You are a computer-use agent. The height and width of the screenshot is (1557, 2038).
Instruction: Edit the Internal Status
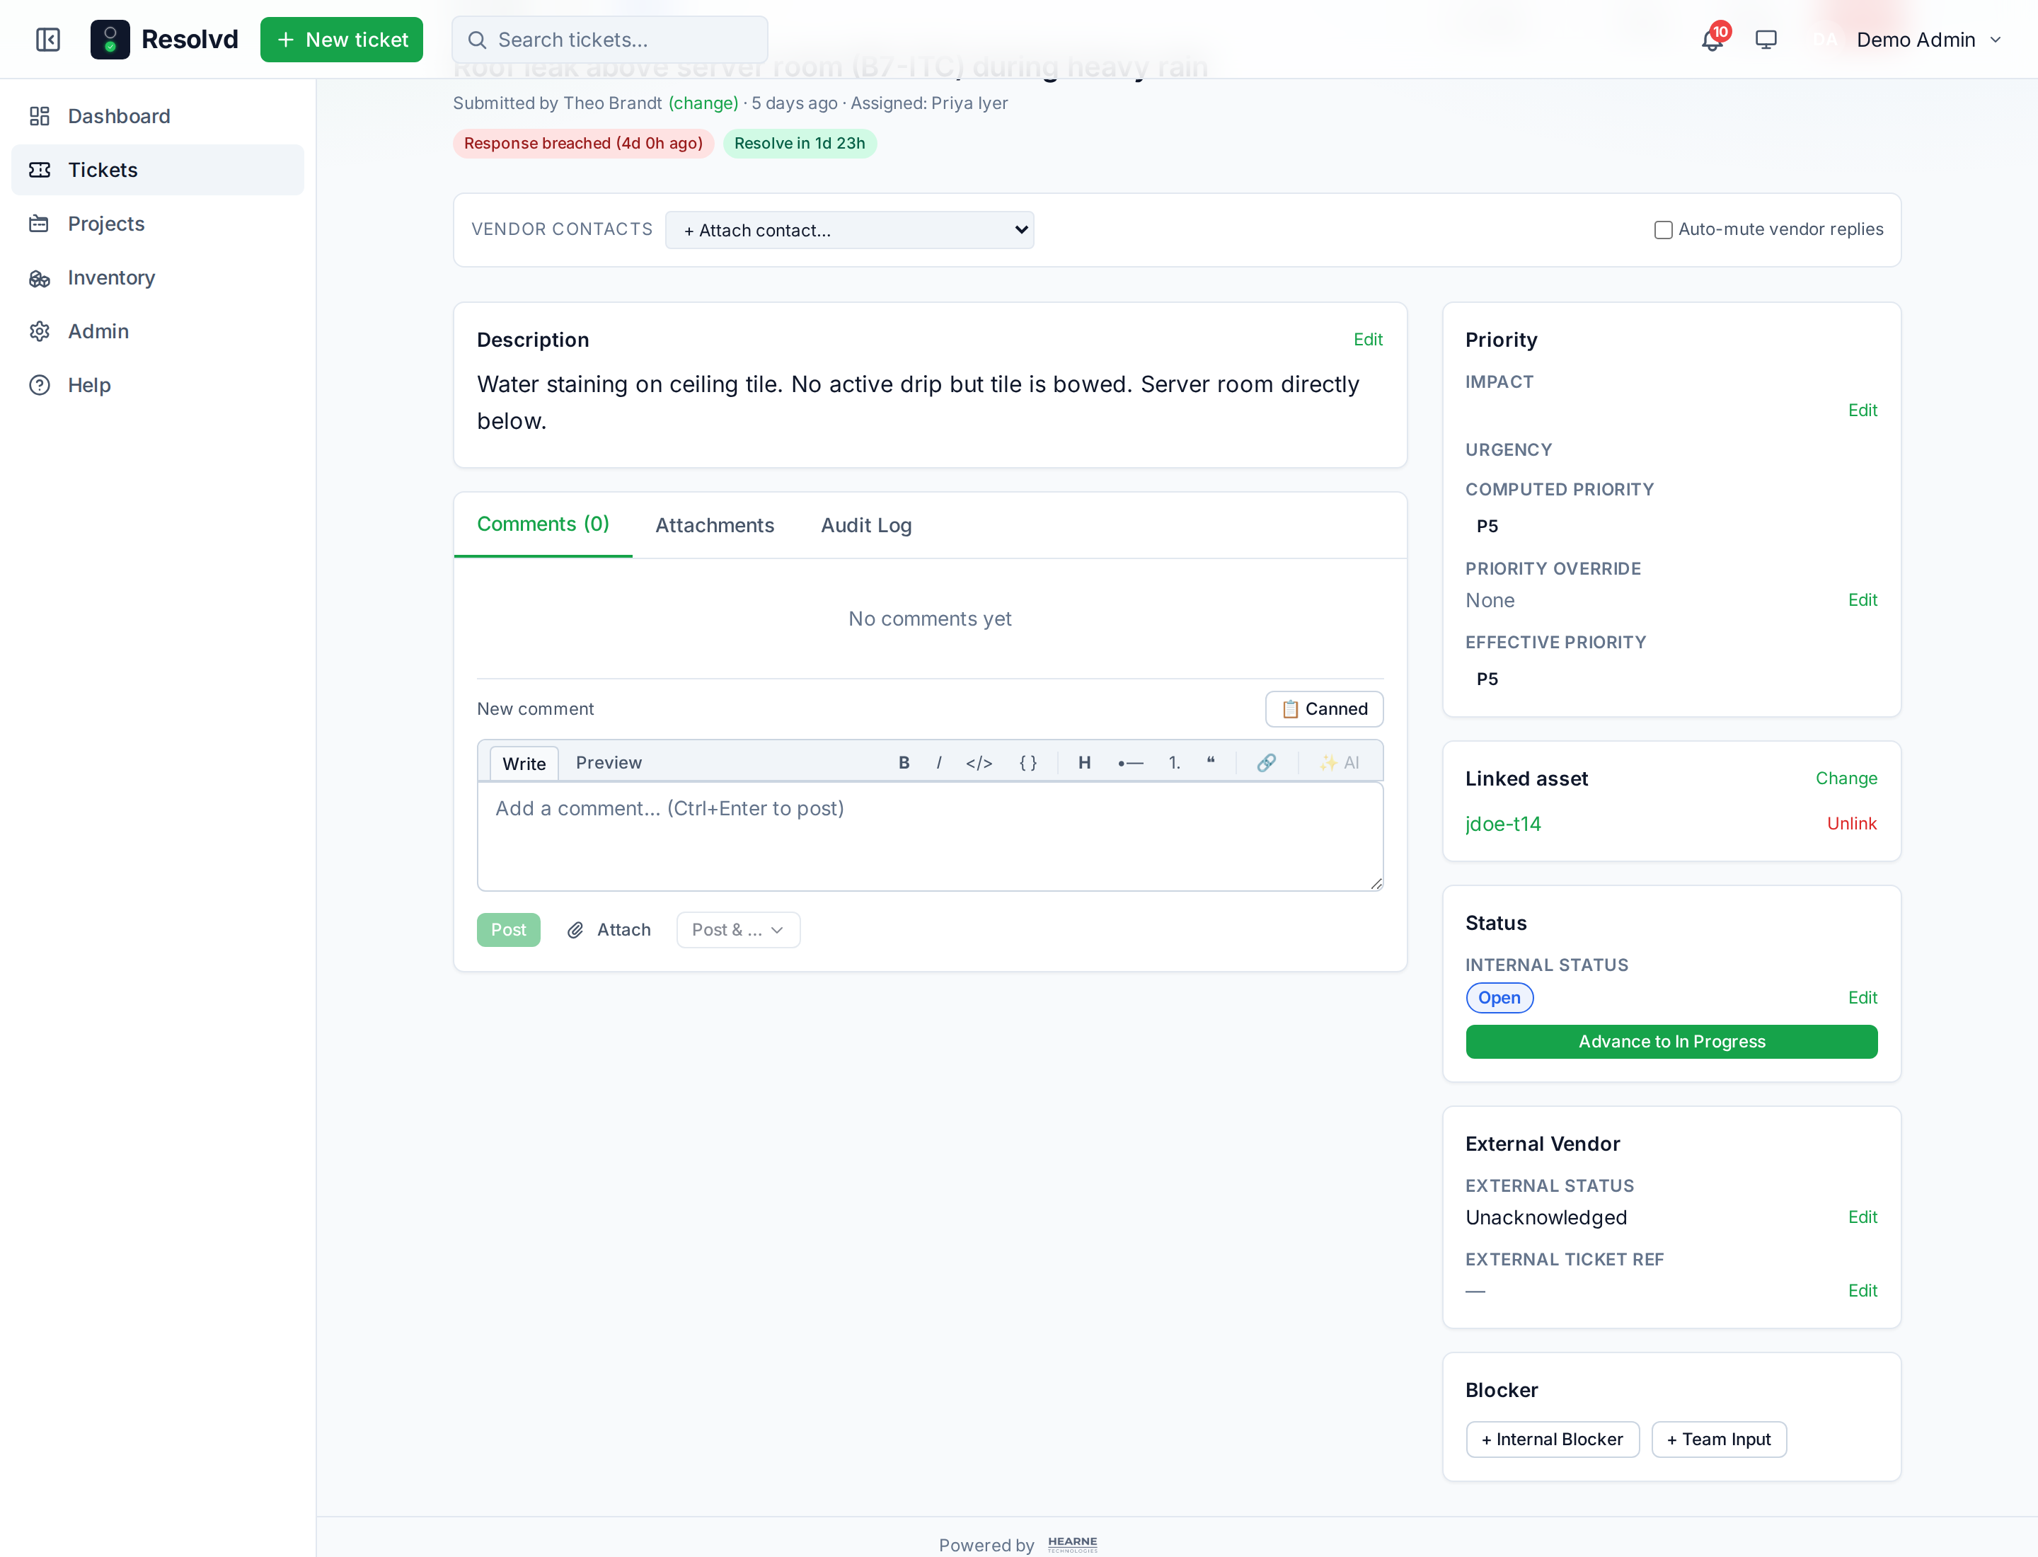coord(1862,997)
